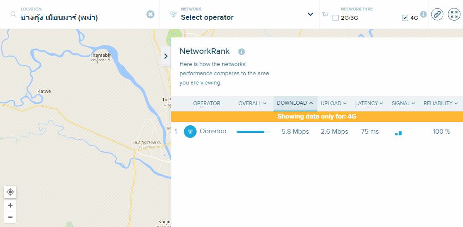
Task: Click the network type signal icon
Action: coord(325,14)
